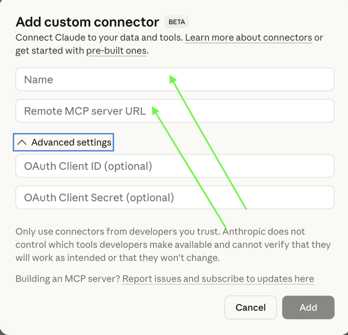Screen dimensions: 348x335
Task: Click the connector description sentence under the title
Action: click(x=100, y=37)
